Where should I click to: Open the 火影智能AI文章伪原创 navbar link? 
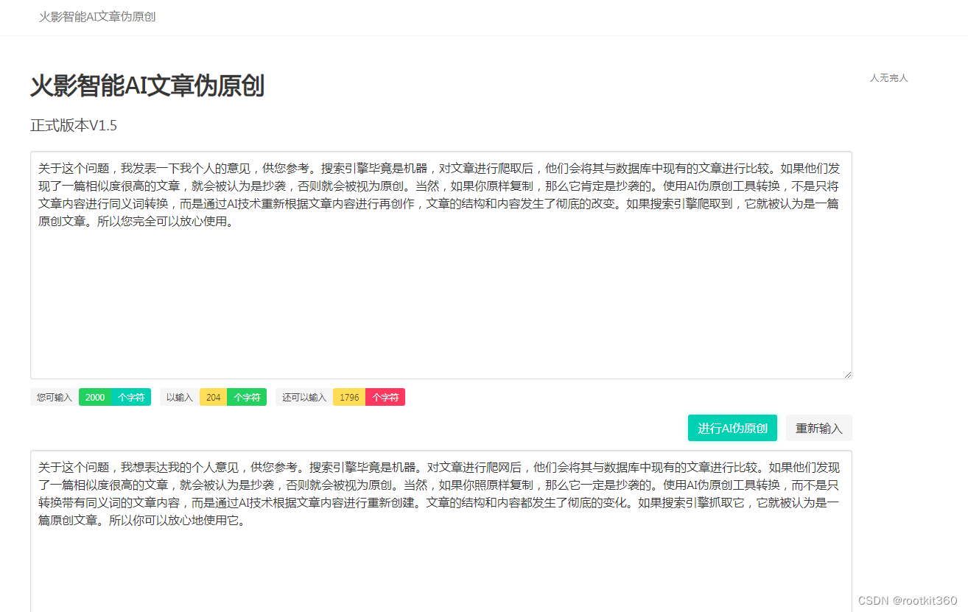click(97, 16)
